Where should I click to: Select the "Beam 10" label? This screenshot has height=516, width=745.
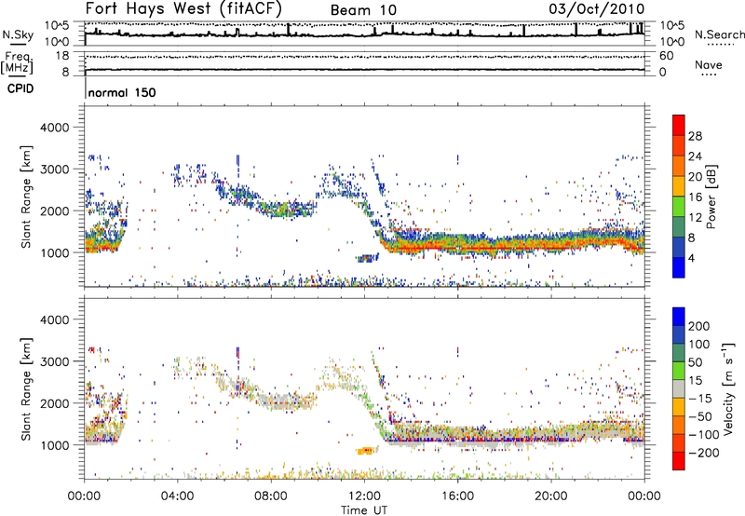pos(363,10)
